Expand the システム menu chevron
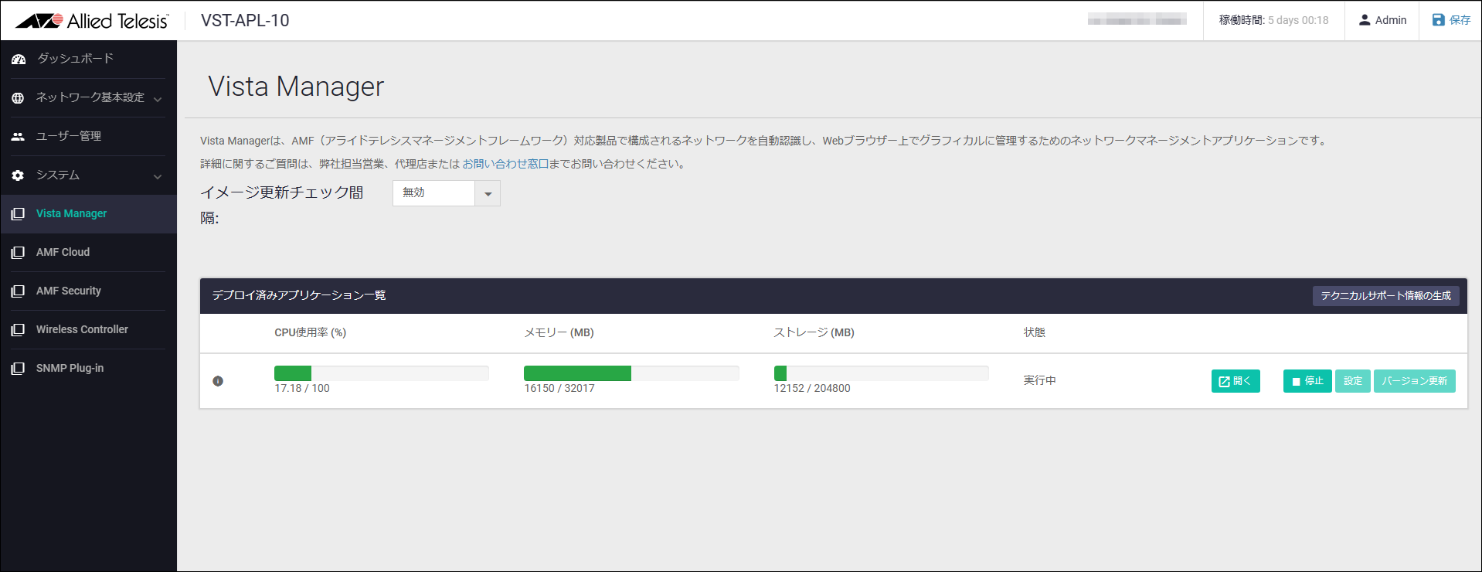Image resolution: width=1482 pixels, height=572 pixels. tap(158, 176)
